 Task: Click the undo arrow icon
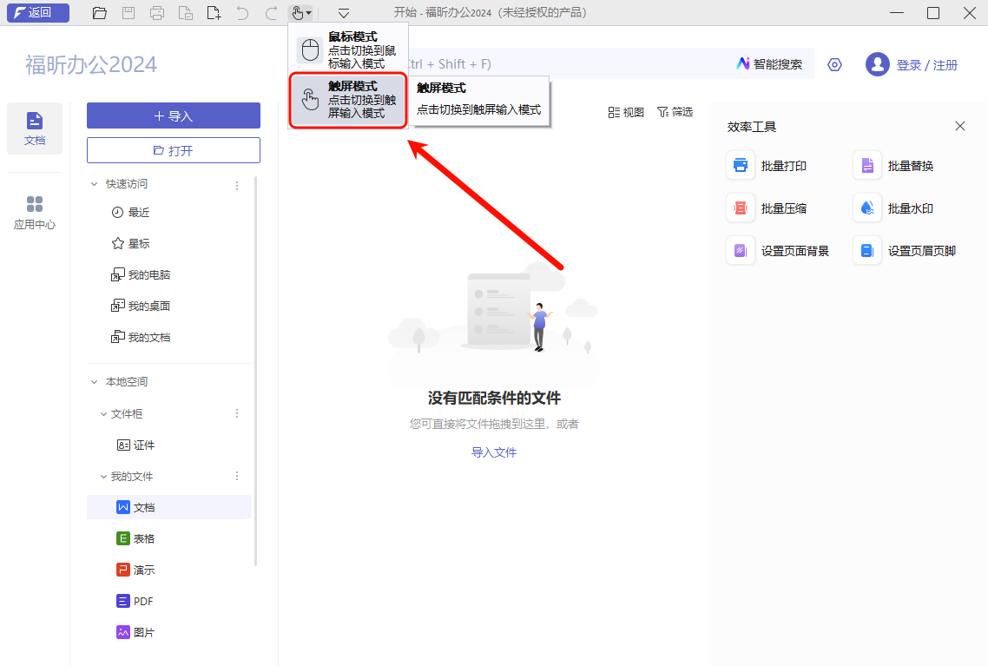click(x=242, y=13)
